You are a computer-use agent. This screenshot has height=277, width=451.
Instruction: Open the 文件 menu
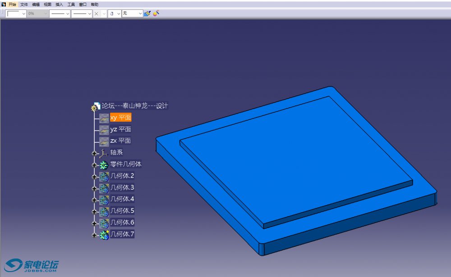(24, 4)
